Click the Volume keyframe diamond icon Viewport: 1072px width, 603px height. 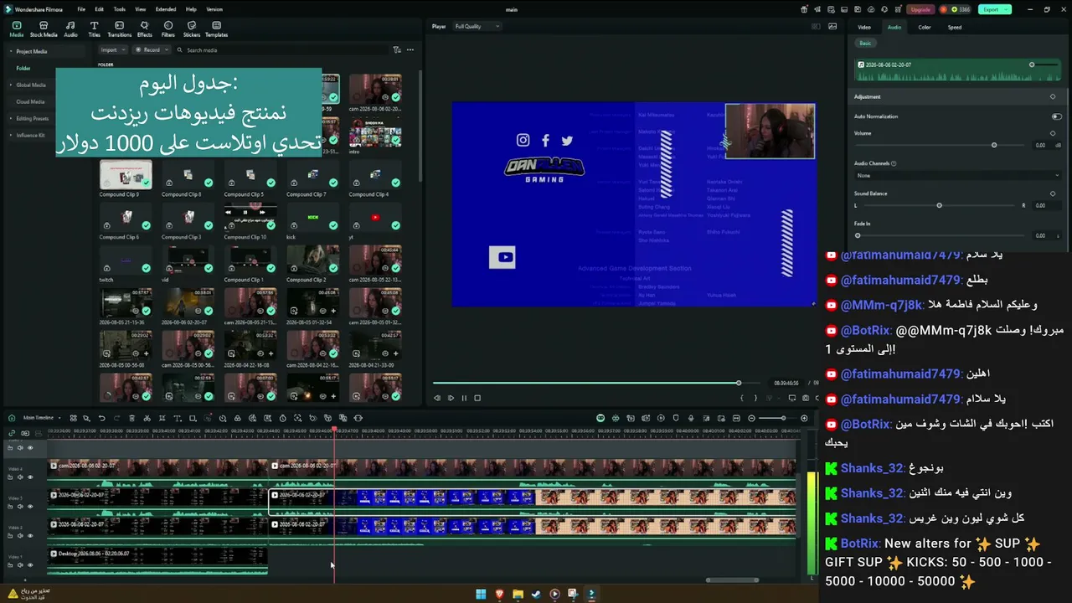click(1053, 133)
